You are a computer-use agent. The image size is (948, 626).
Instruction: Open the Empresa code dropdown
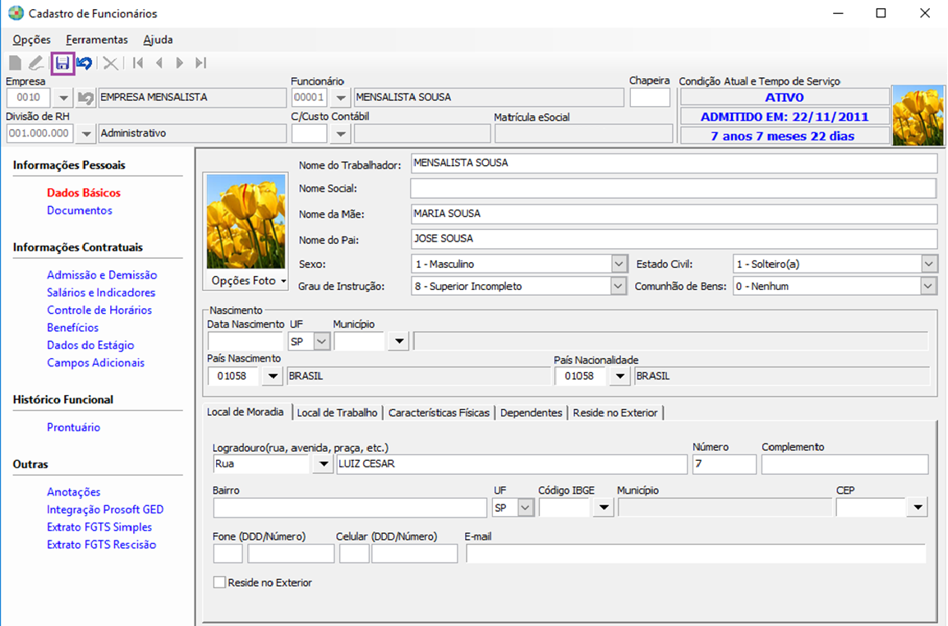(x=63, y=98)
